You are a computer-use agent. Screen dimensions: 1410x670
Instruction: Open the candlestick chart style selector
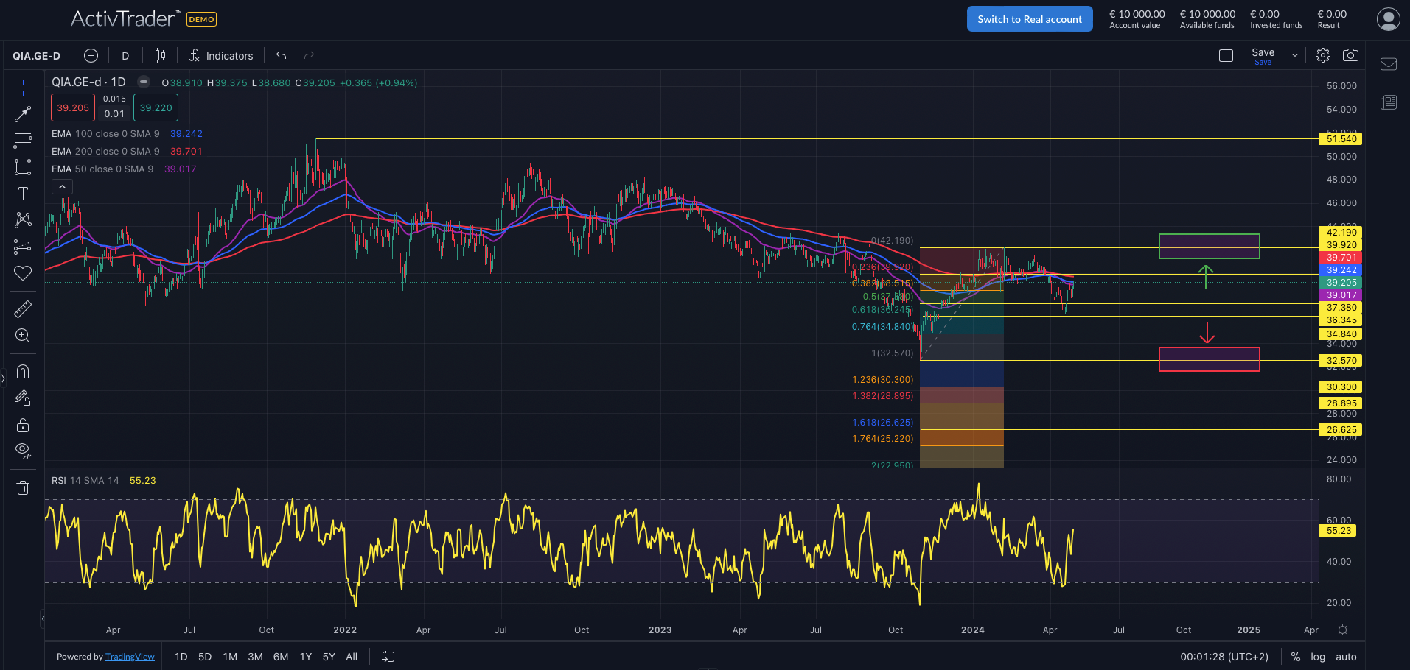click(160, 56)
